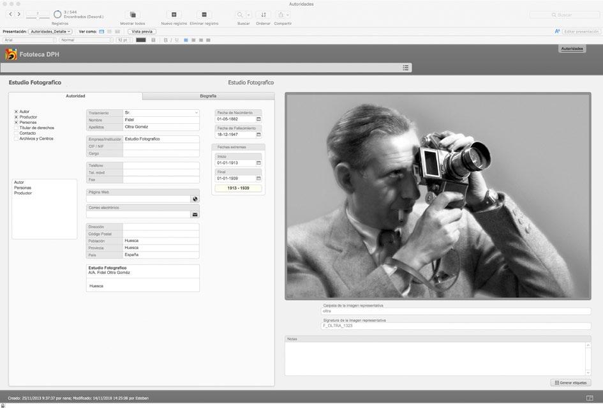The width and height of the screenshot is (603, 408).
Task: Click the formatting bar Aa icon
Action: [557, 31]
